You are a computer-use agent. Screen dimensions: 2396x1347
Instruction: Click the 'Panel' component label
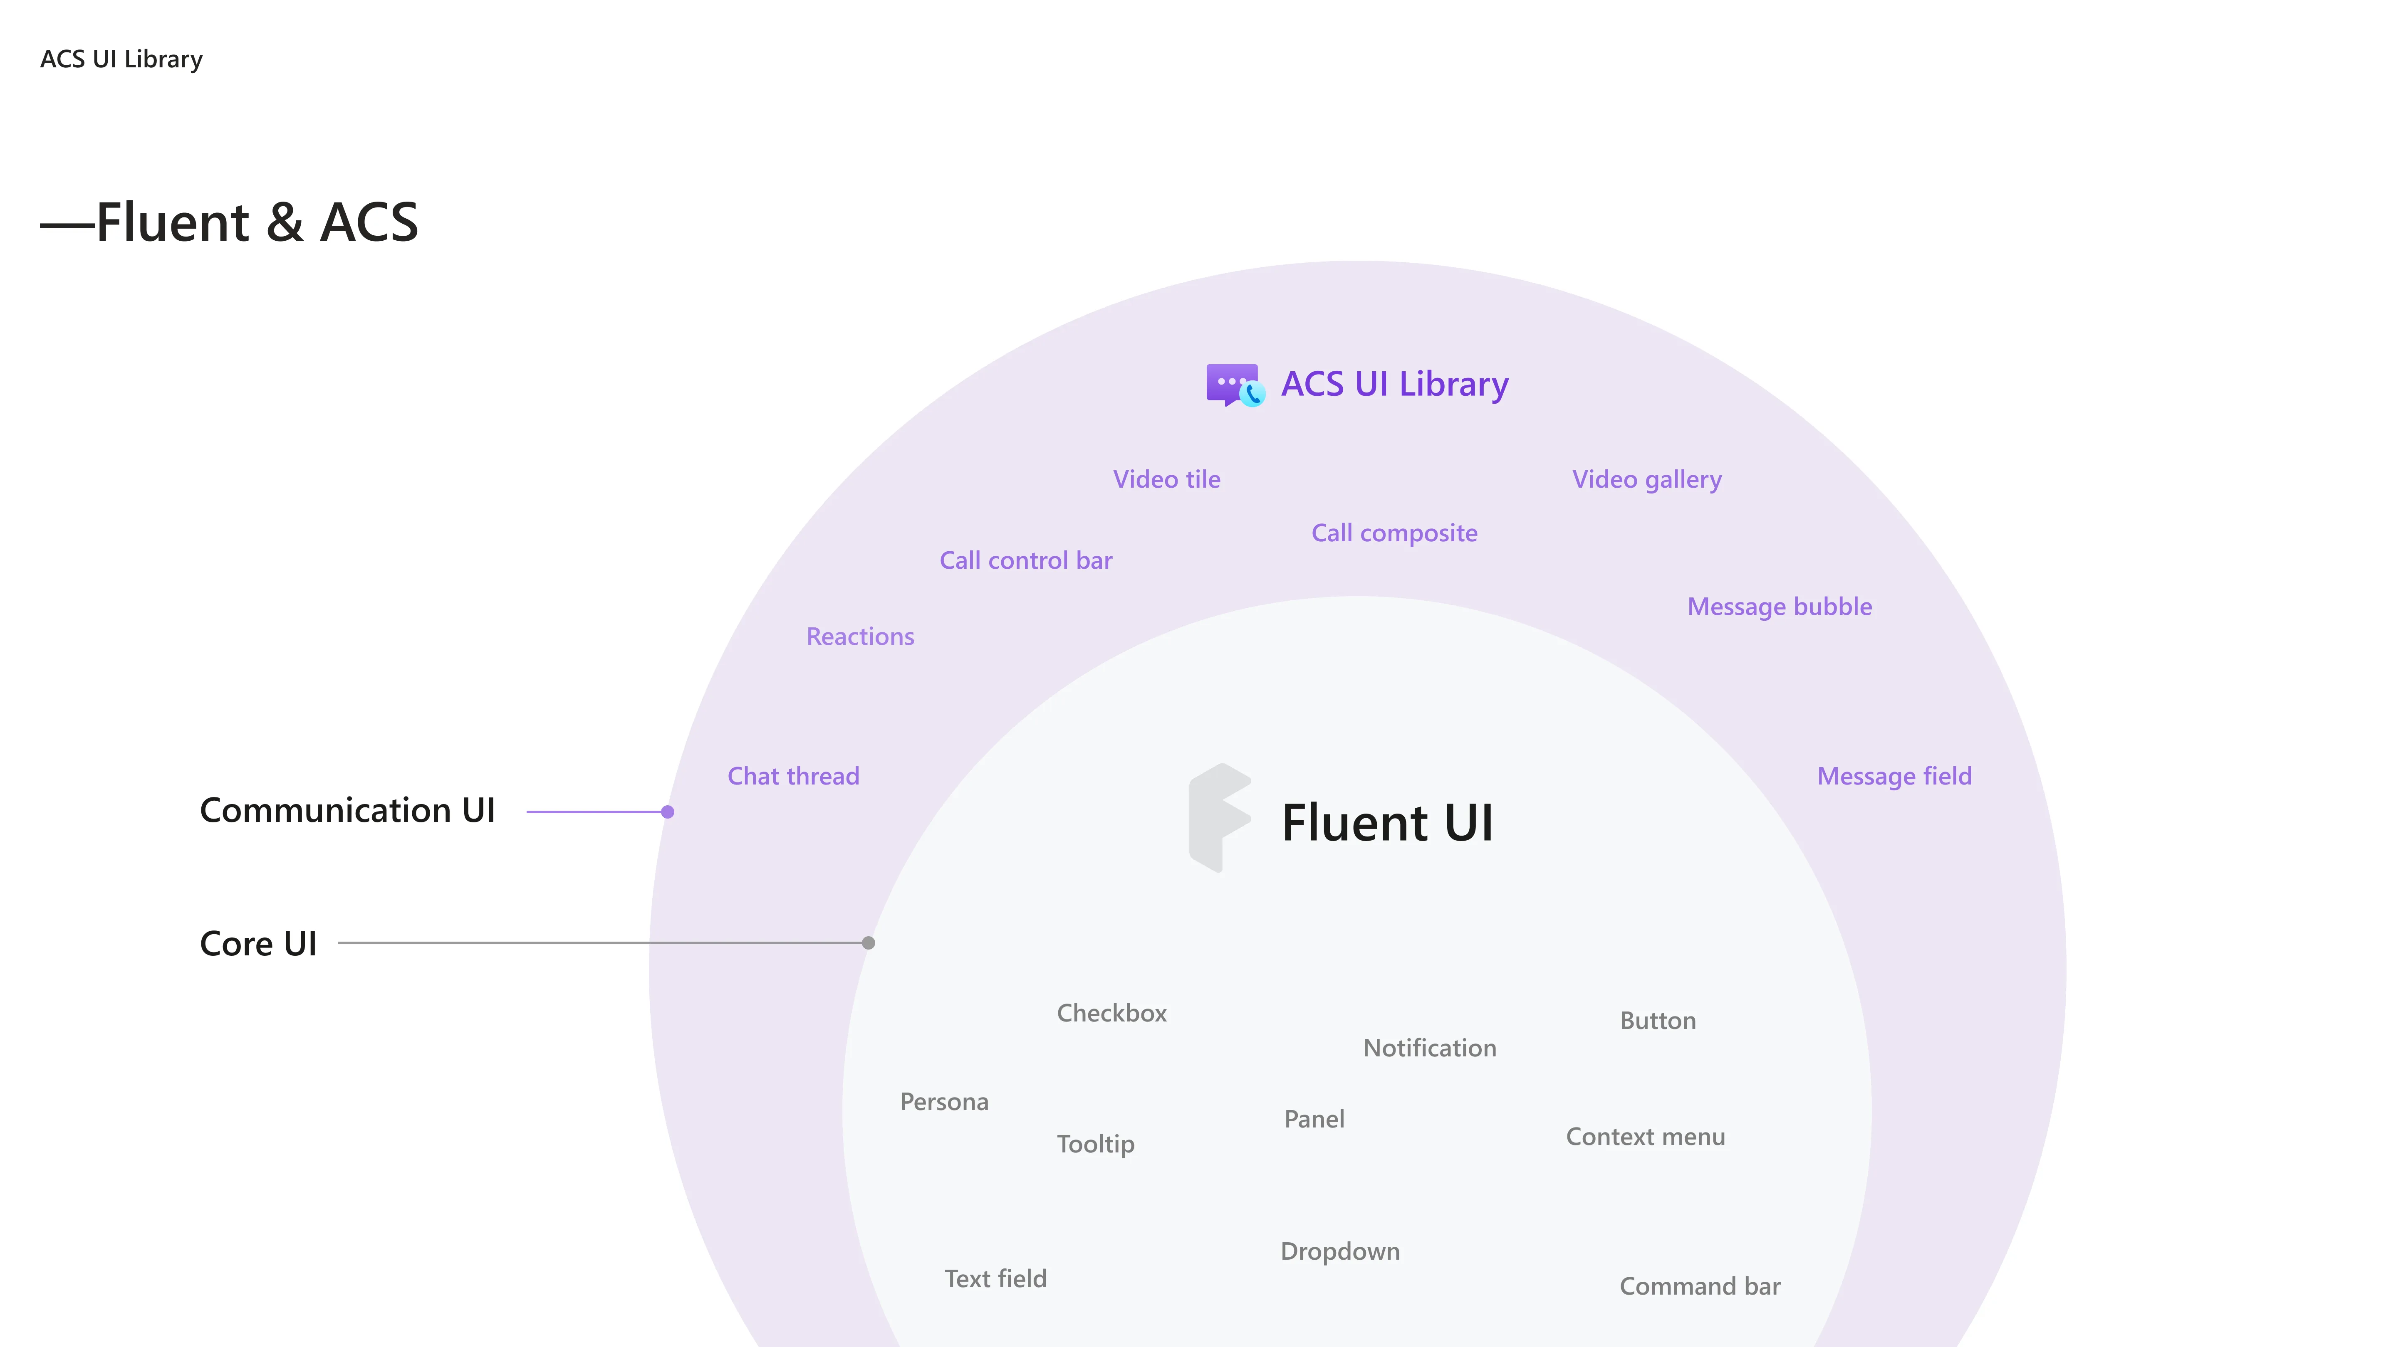tap(1314, 1119)
